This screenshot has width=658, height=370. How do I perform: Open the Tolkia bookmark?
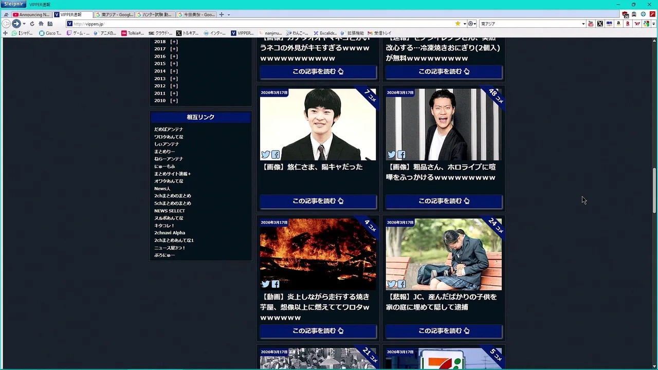tap(133, 33)
